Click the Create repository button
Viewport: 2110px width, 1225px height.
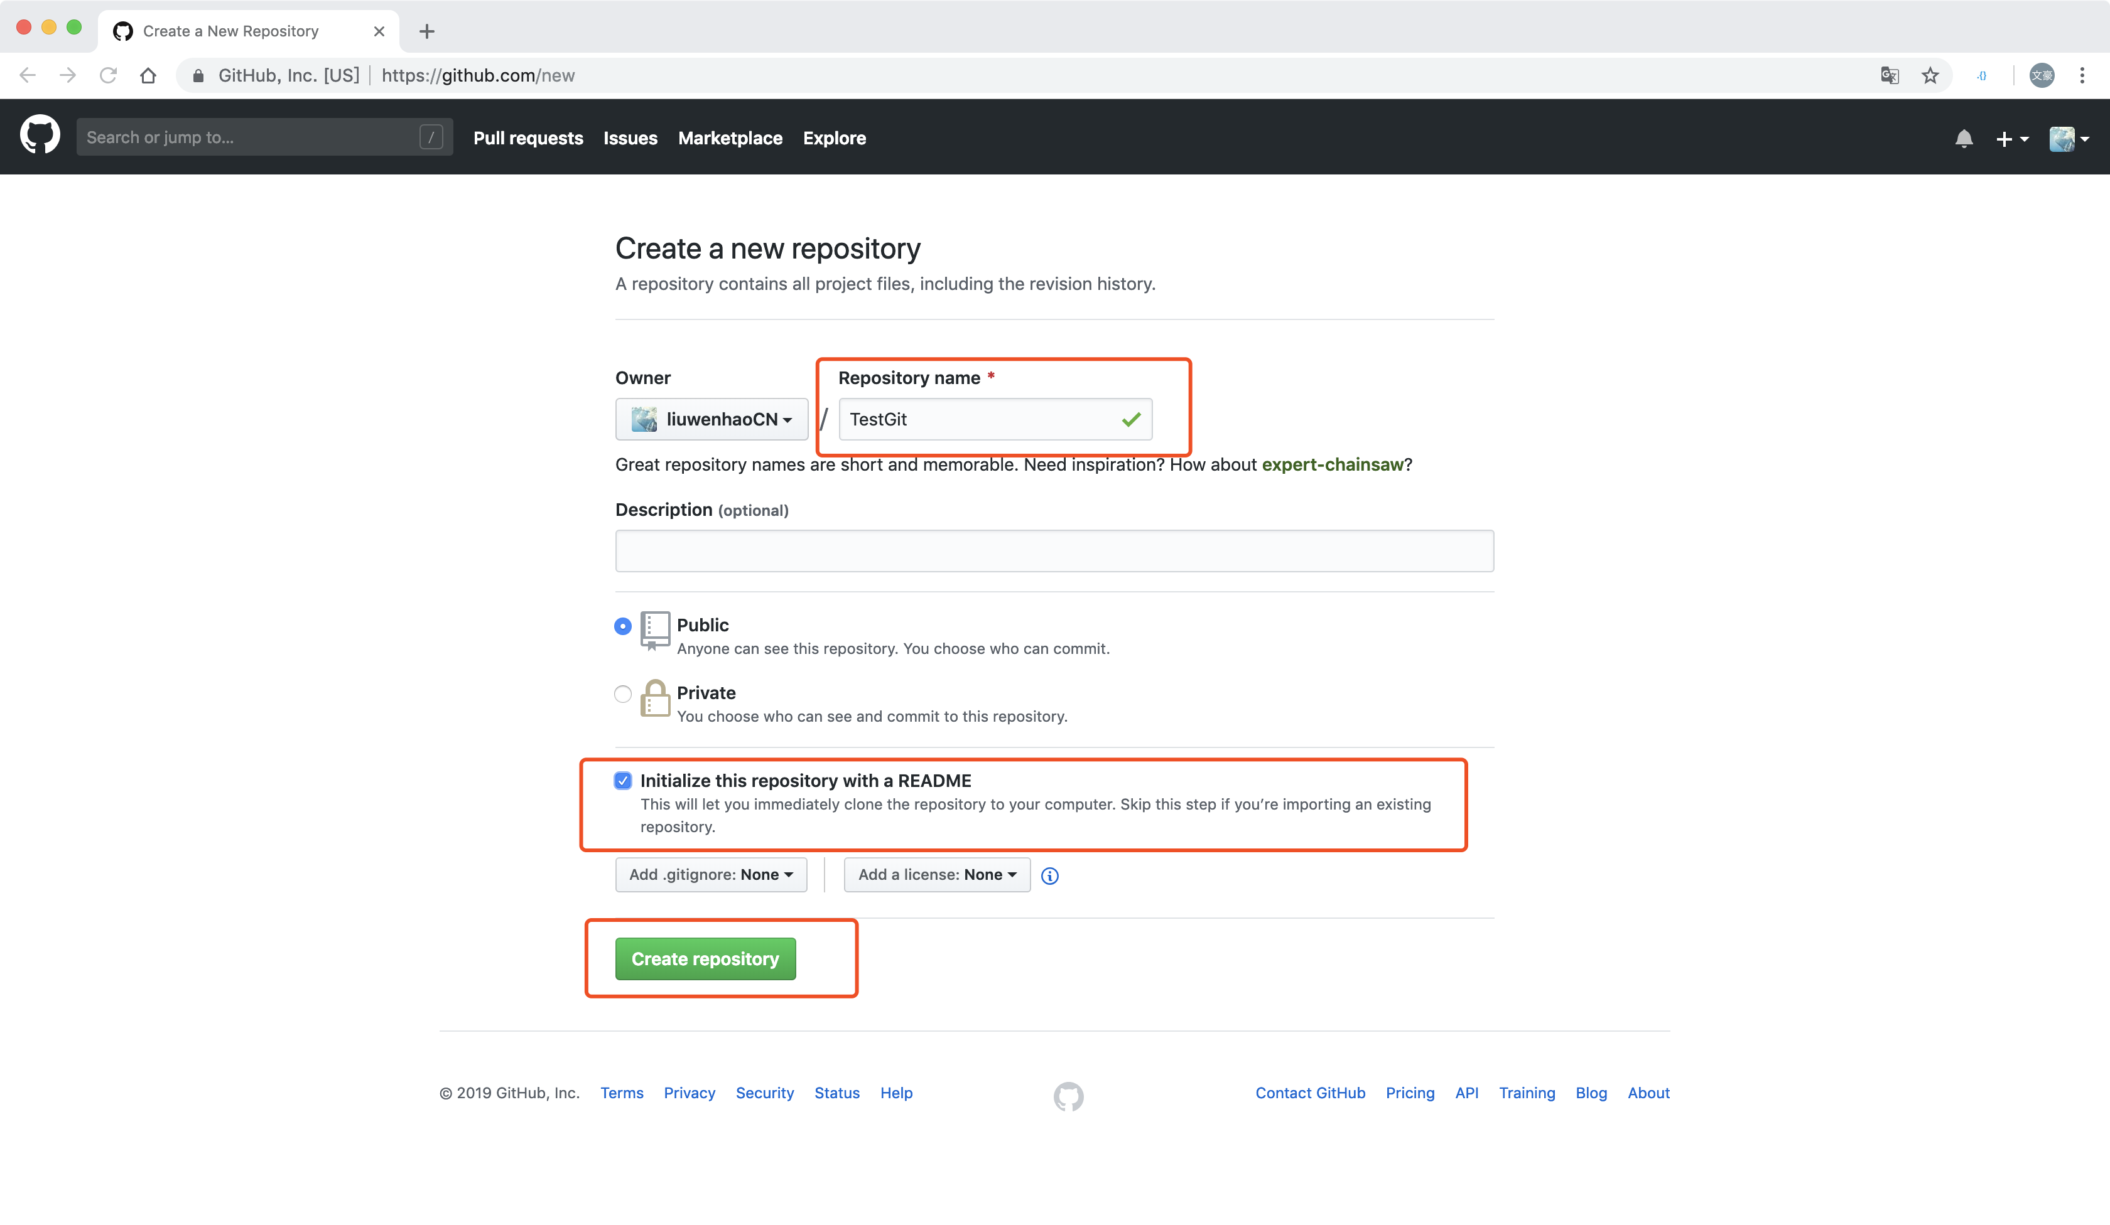click(x=705, y=959)
